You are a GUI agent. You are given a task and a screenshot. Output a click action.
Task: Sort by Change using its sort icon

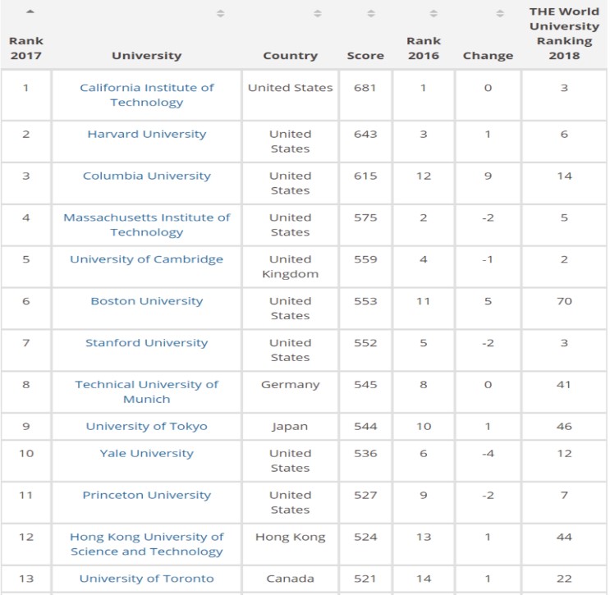coord(499,14)
